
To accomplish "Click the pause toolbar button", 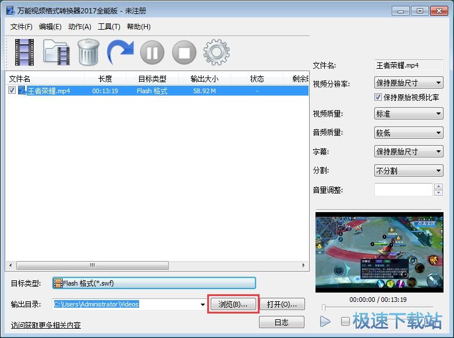I will (152, 52).
